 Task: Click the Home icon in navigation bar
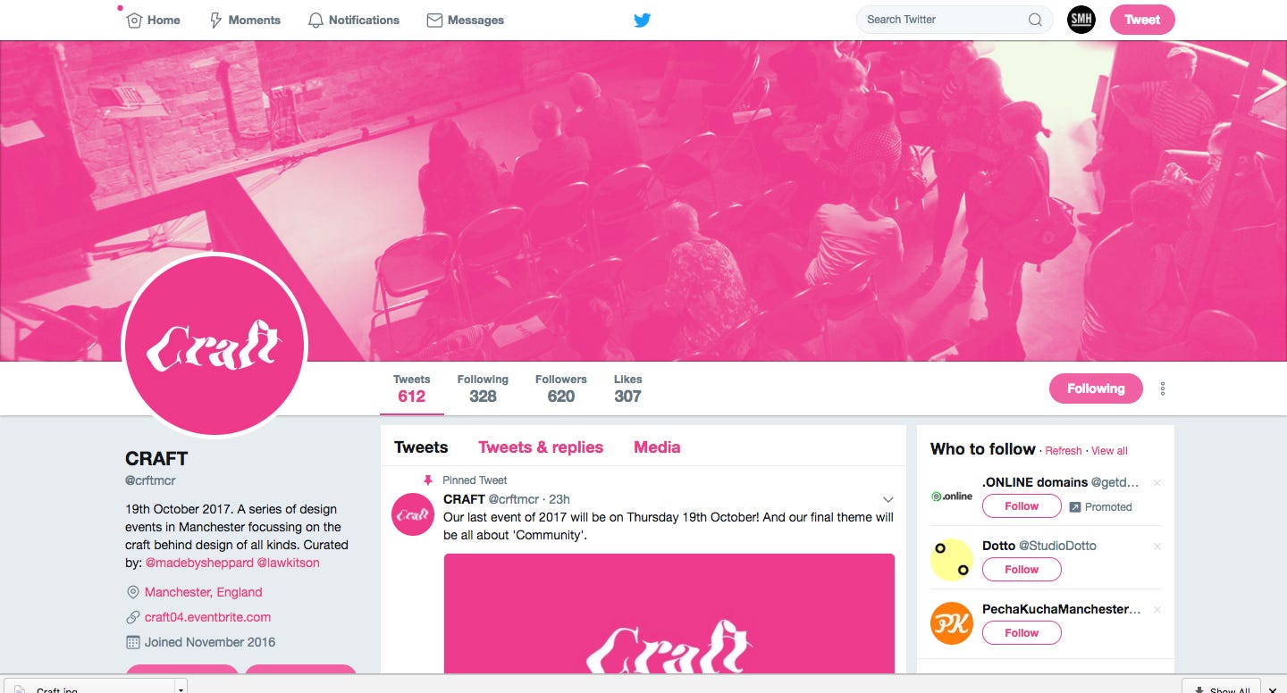(134, 20)
